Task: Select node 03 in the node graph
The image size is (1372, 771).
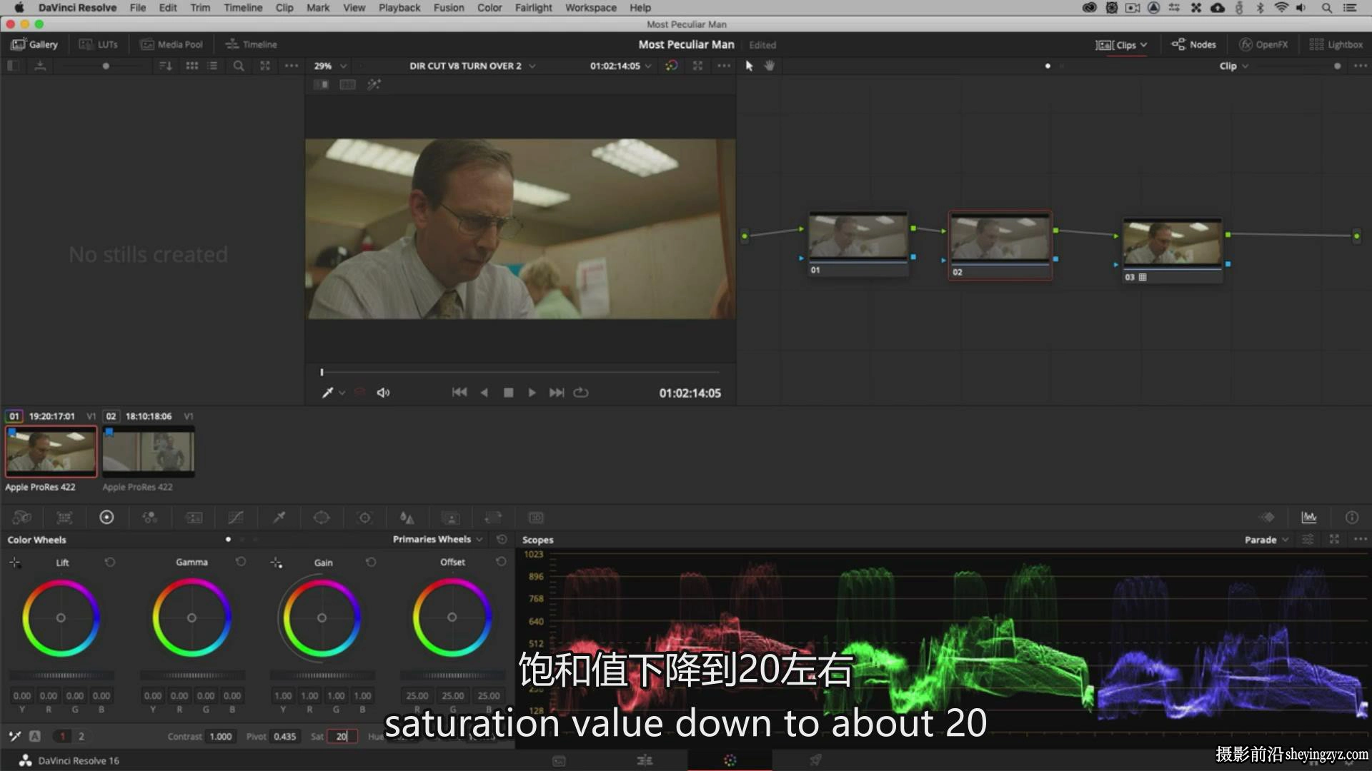Action: [x=1173, y=251]
